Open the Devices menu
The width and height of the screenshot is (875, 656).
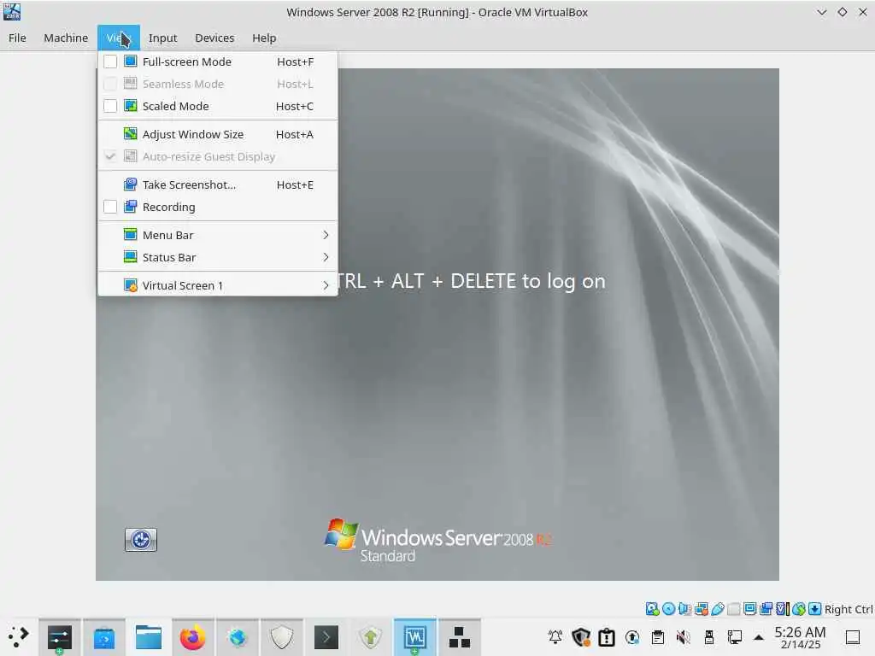214,38
